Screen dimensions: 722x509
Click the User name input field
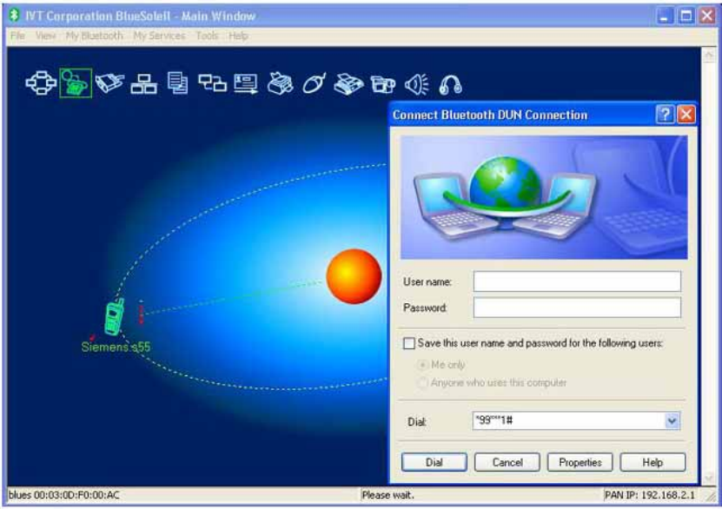pos(577,281)
